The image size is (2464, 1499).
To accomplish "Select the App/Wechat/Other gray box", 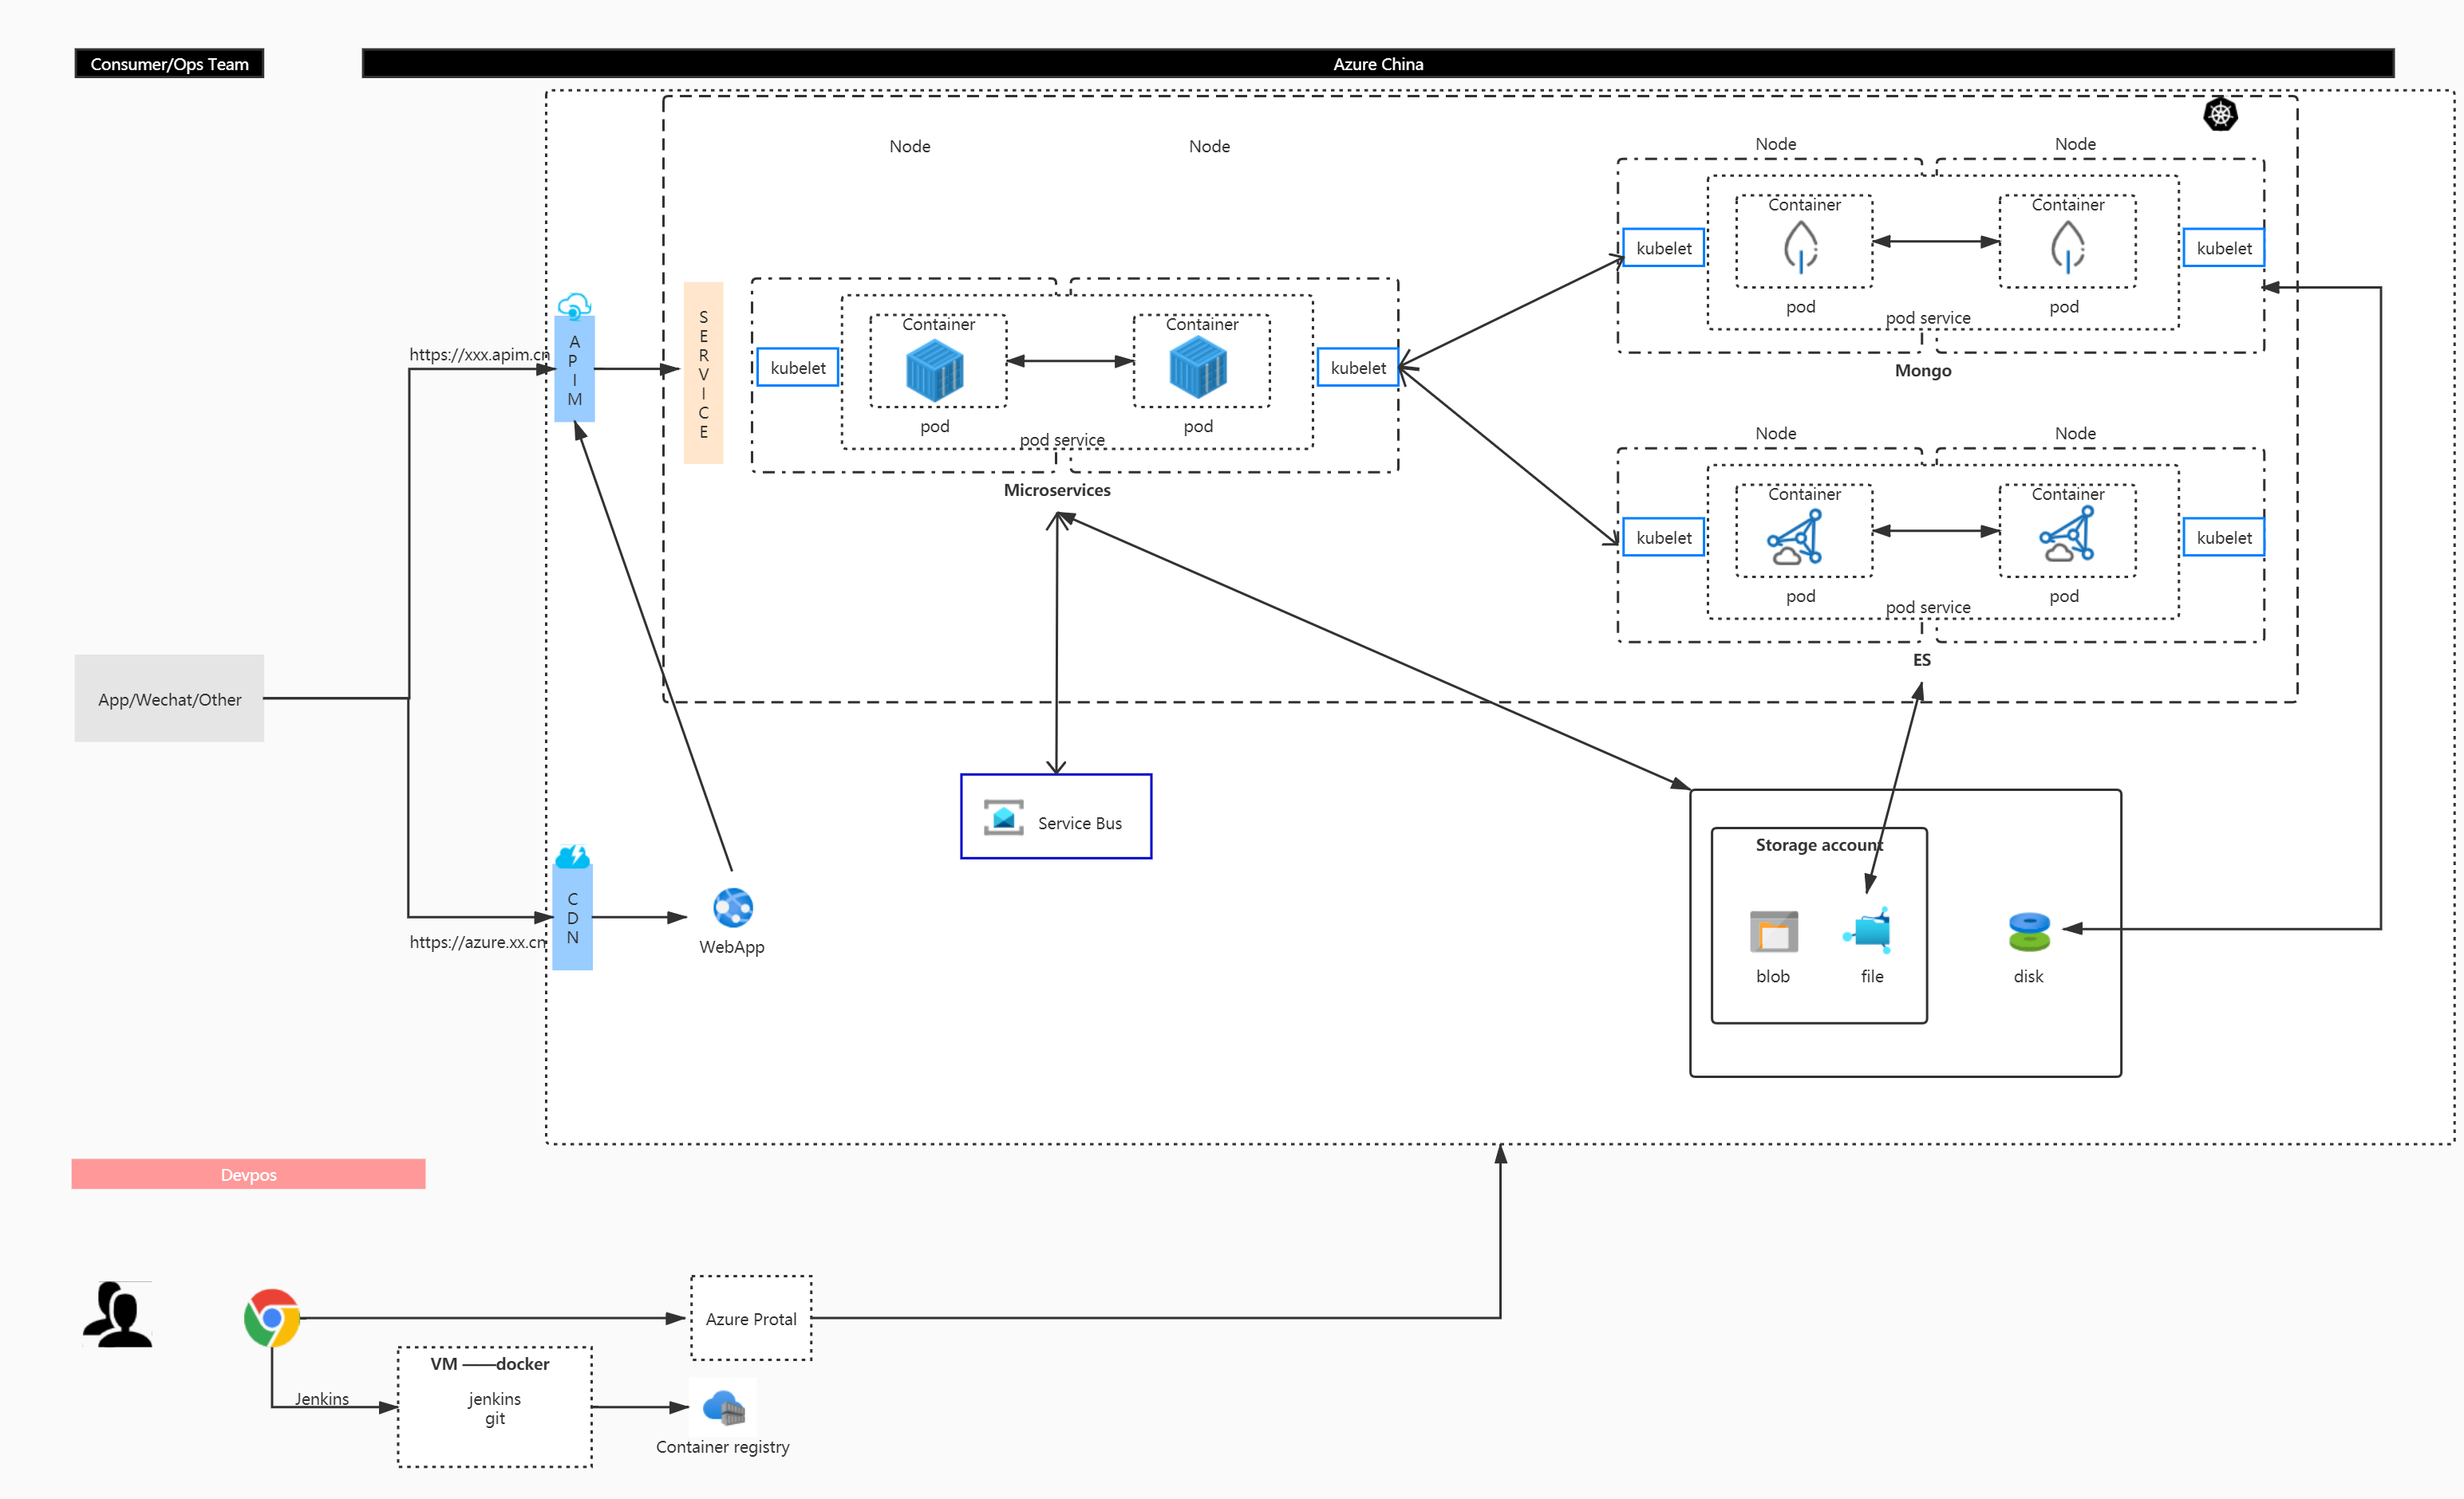I will [x=169, y=698].
